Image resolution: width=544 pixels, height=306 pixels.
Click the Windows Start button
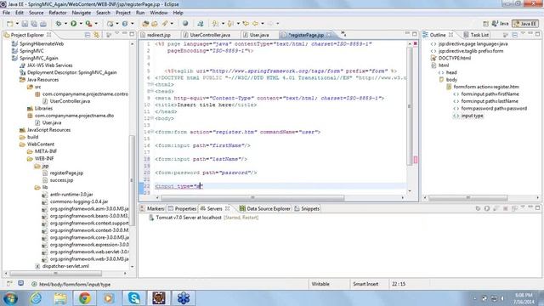tap(10, 298)
